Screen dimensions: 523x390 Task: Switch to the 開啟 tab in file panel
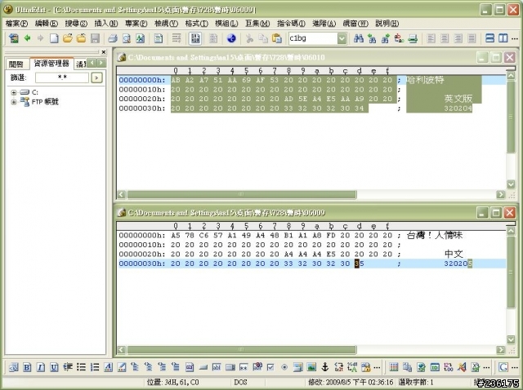16,64
